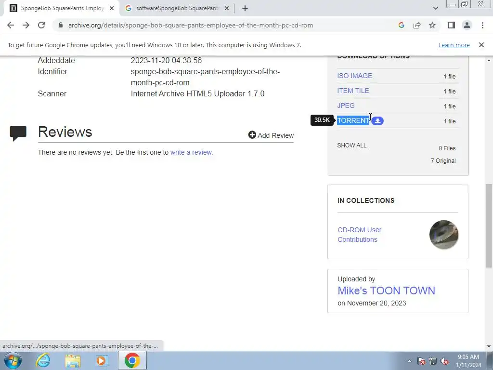Click the scrollbar up arrow
Viewport: 493px width, 370px height.
(x=489, y=60)
